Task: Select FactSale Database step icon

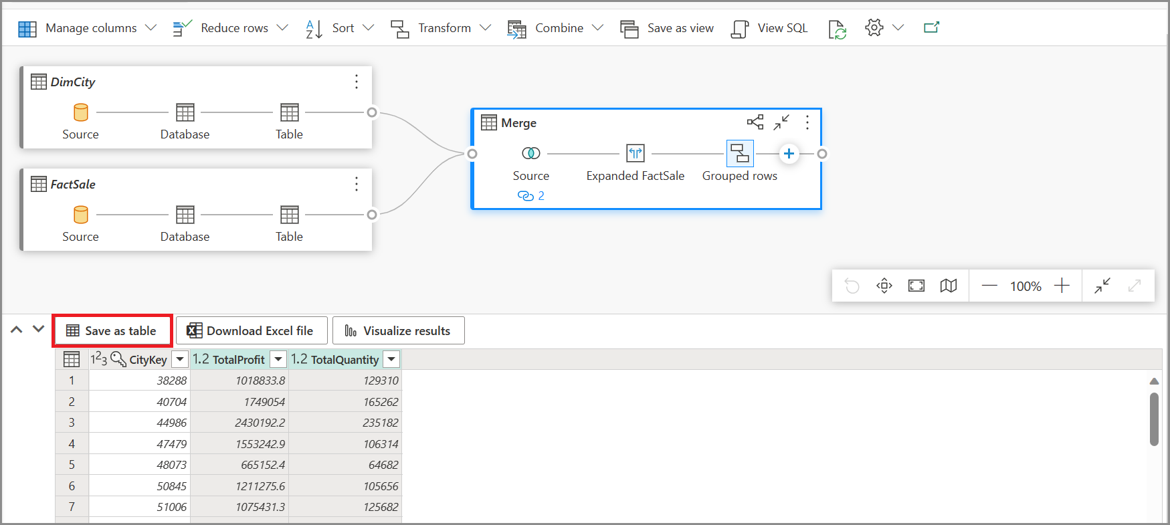Action: [185, 215]
